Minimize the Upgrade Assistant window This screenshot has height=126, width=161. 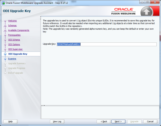pyautogui.click(x=142, y=2)
